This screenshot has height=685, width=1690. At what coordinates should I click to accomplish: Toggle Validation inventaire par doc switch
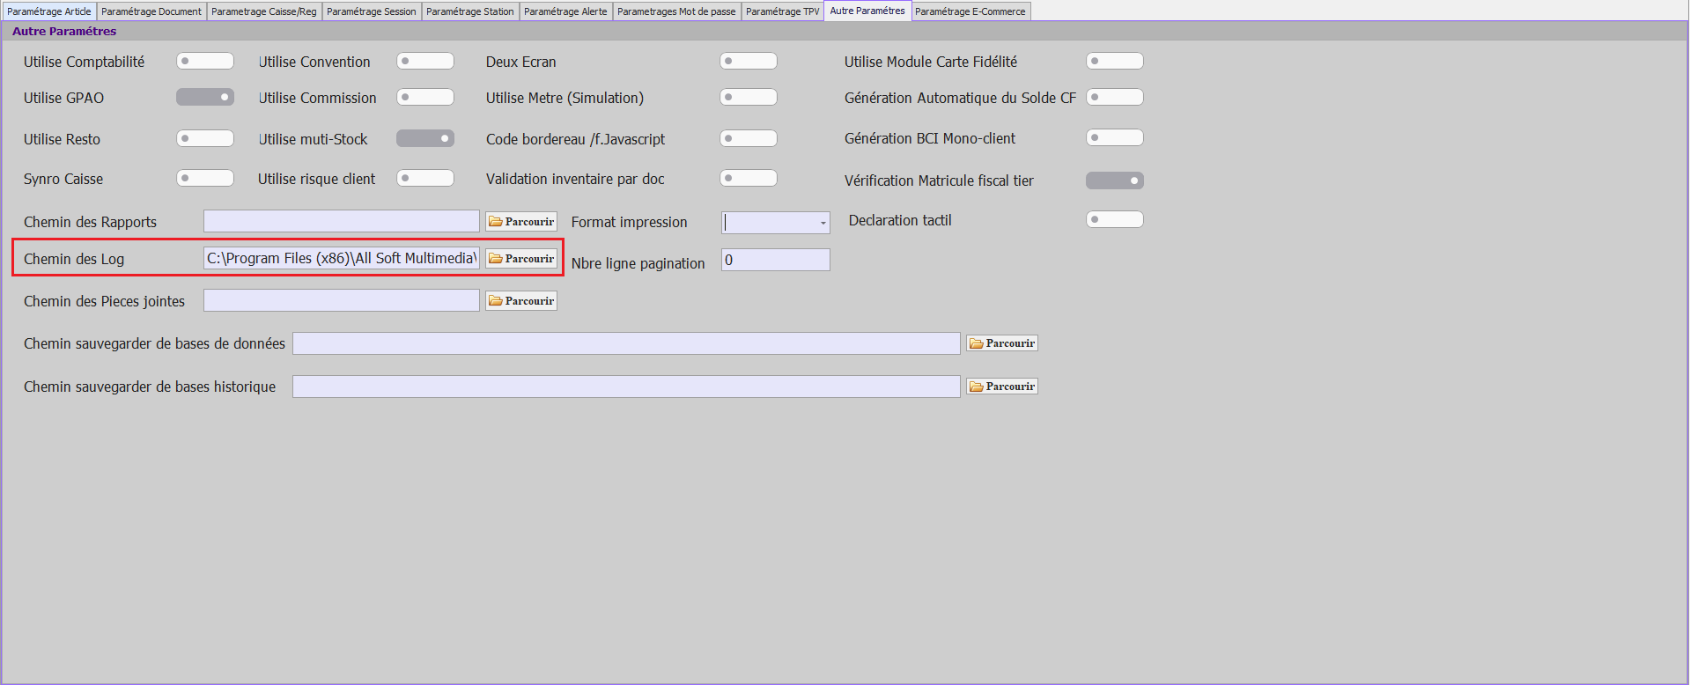point(749,178)
